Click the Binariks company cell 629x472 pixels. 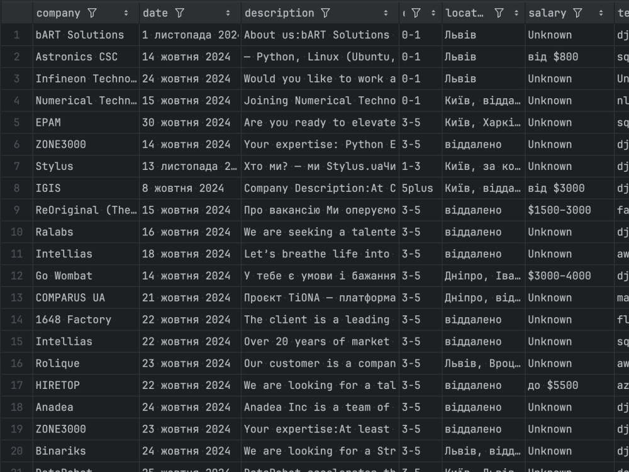click(86, 451)
